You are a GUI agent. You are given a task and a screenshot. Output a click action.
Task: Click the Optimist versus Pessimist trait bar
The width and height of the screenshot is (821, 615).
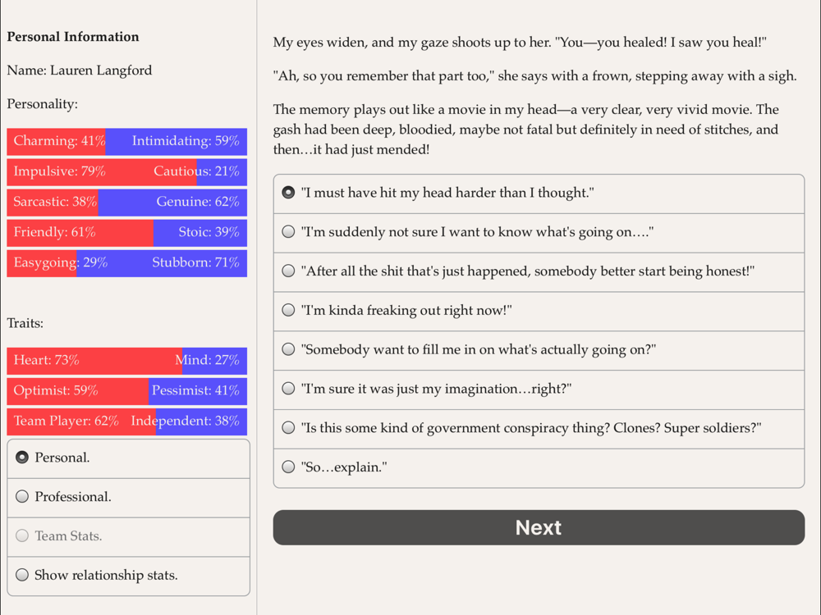(x=126, y=391)
